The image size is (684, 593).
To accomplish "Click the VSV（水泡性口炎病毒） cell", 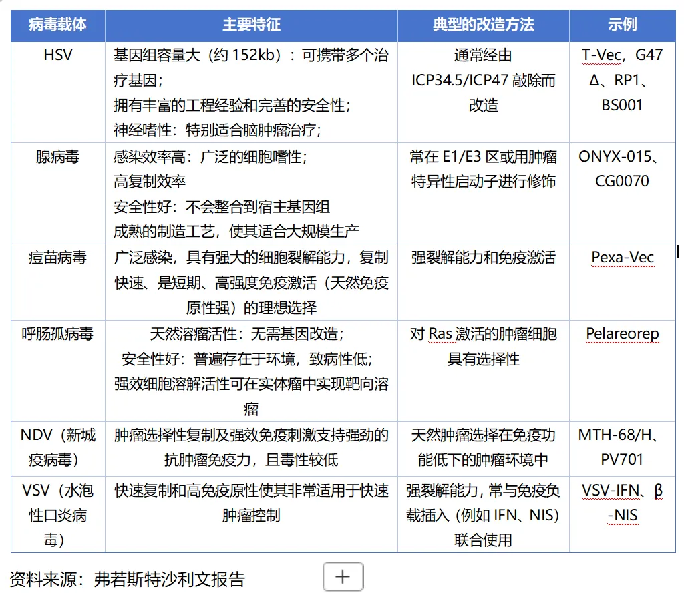I will click(x=57, y=516).
